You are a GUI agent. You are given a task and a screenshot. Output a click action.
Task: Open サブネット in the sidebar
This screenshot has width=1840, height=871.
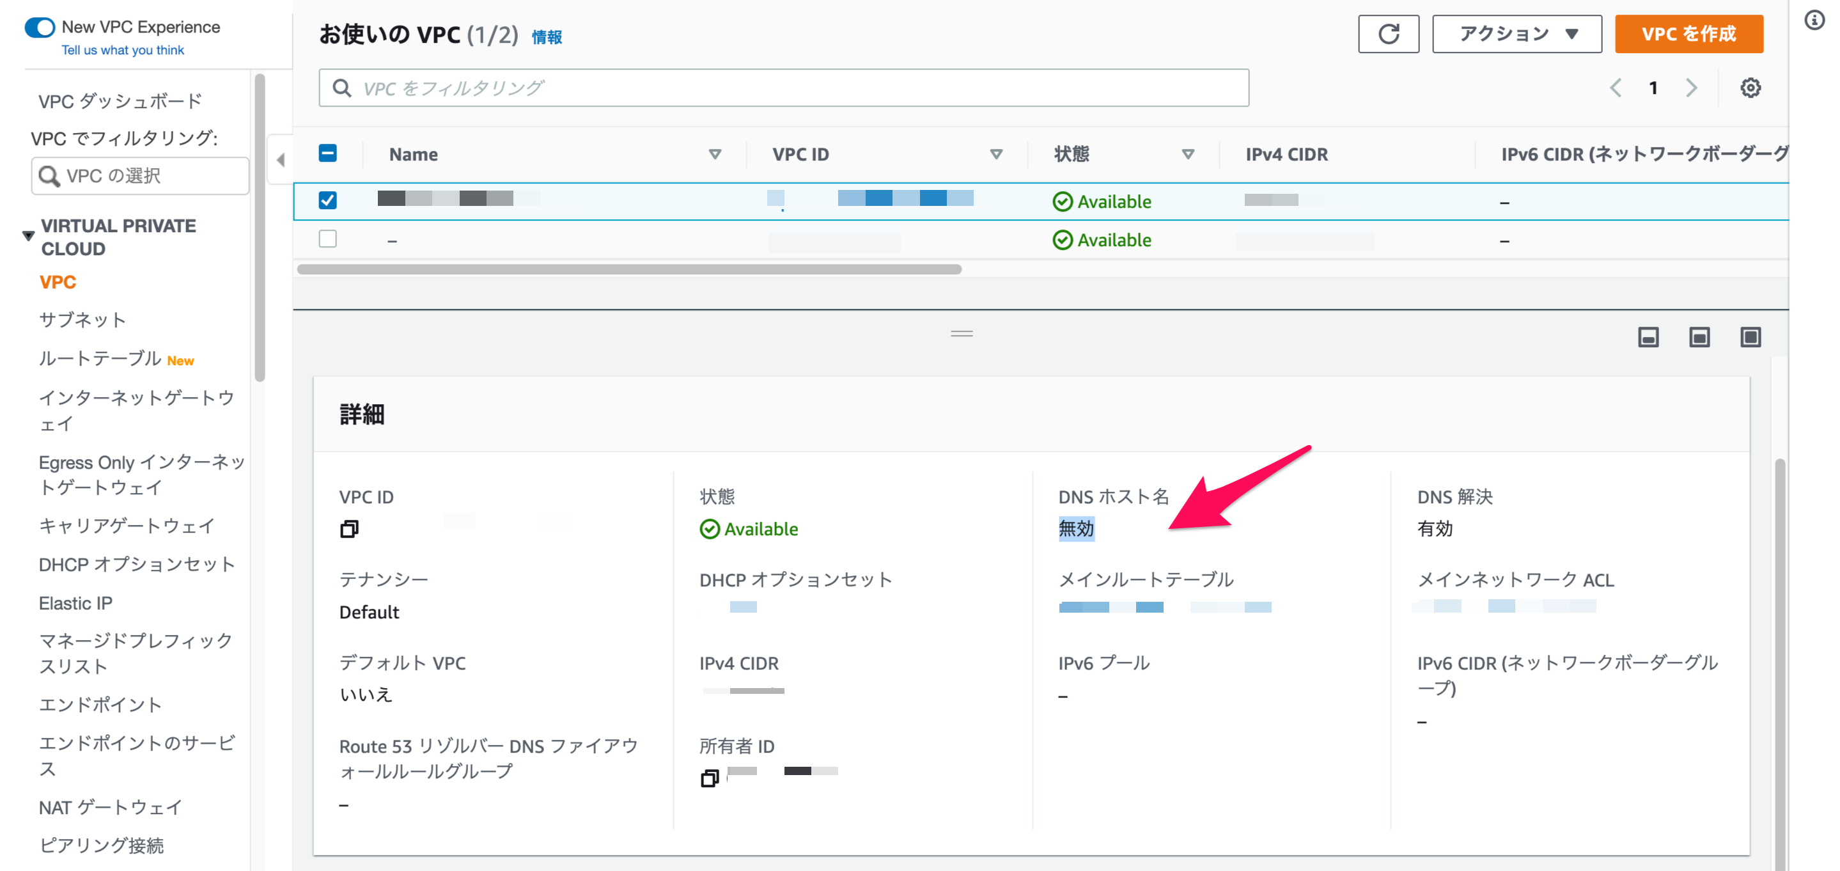[83, 319]
